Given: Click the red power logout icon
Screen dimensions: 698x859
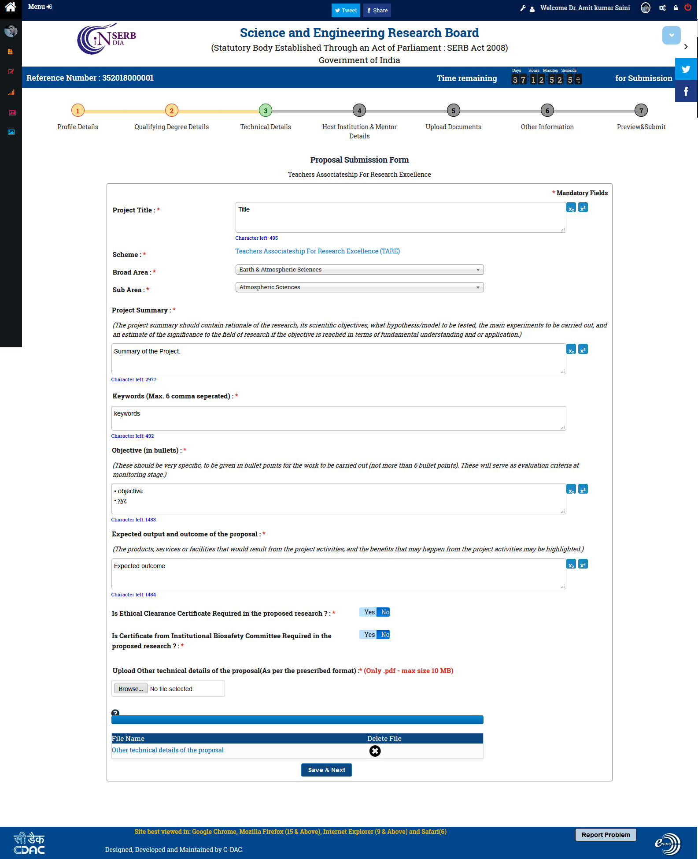Looking at the screenshot, I should coord(687,7).
